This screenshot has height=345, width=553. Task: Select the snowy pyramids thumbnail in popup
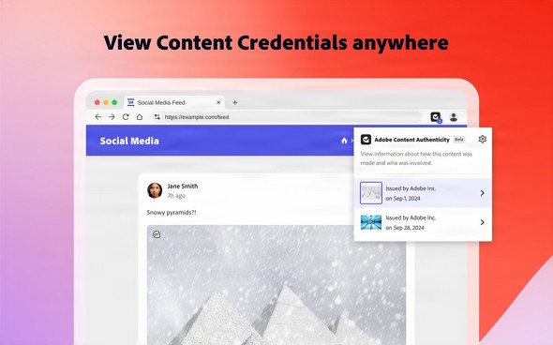pos(371,193)
